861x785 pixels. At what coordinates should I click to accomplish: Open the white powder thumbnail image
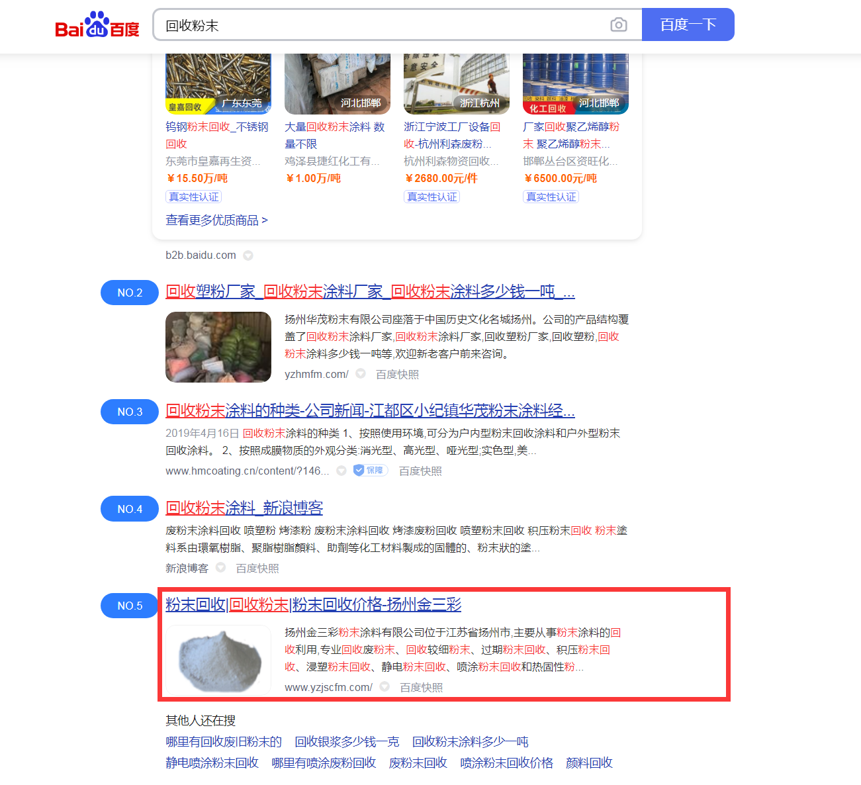coord(218,661)
